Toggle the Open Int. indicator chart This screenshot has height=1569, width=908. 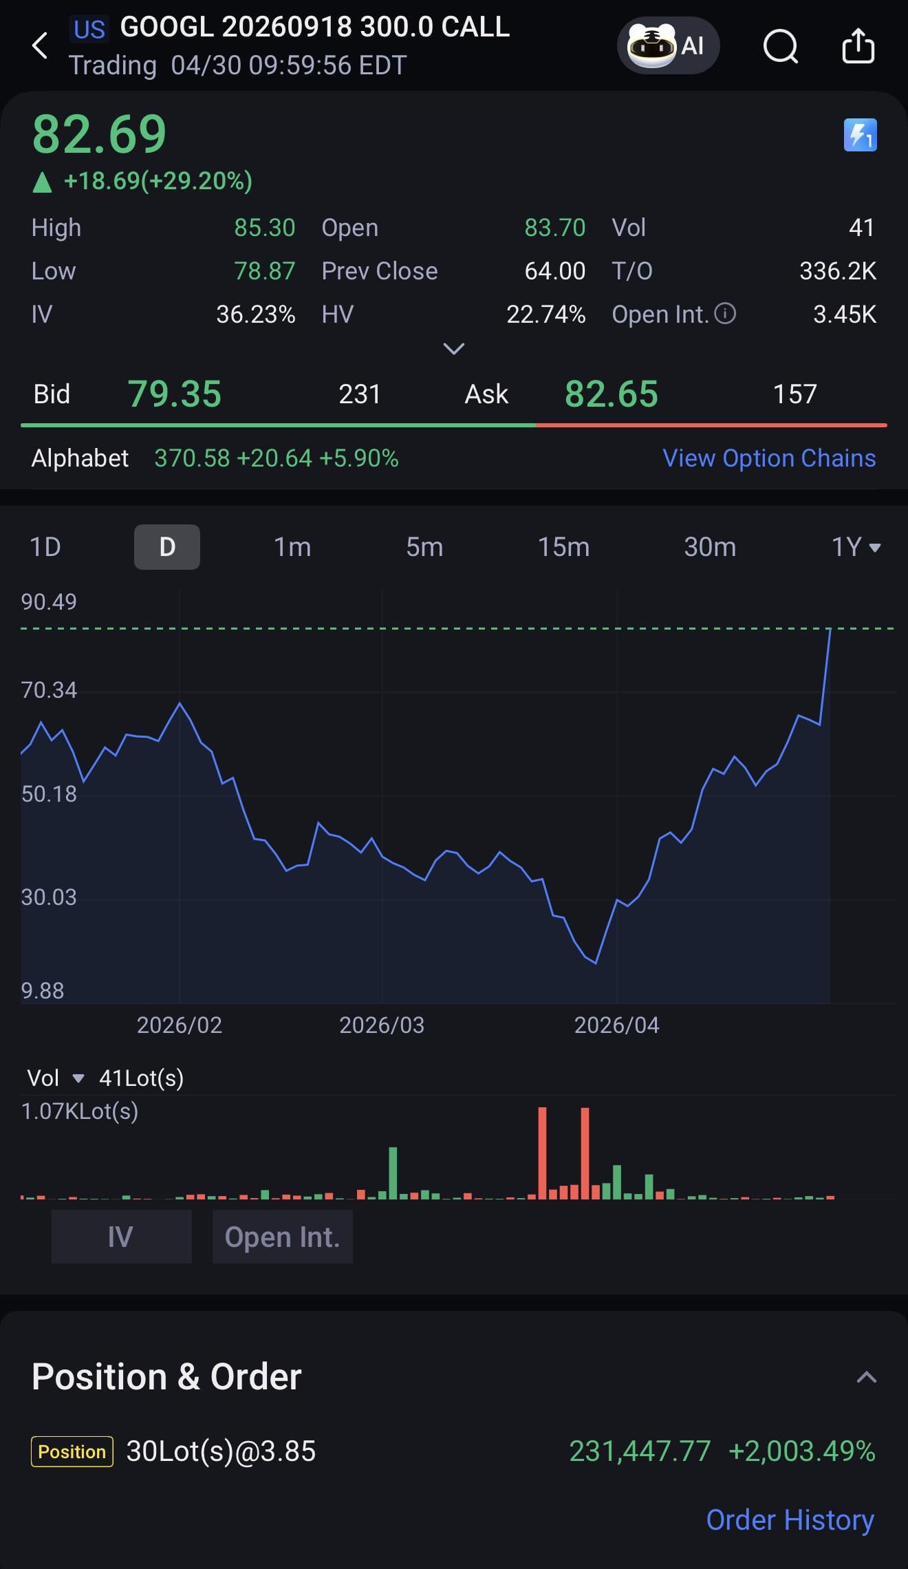[x=282, y=1237]
